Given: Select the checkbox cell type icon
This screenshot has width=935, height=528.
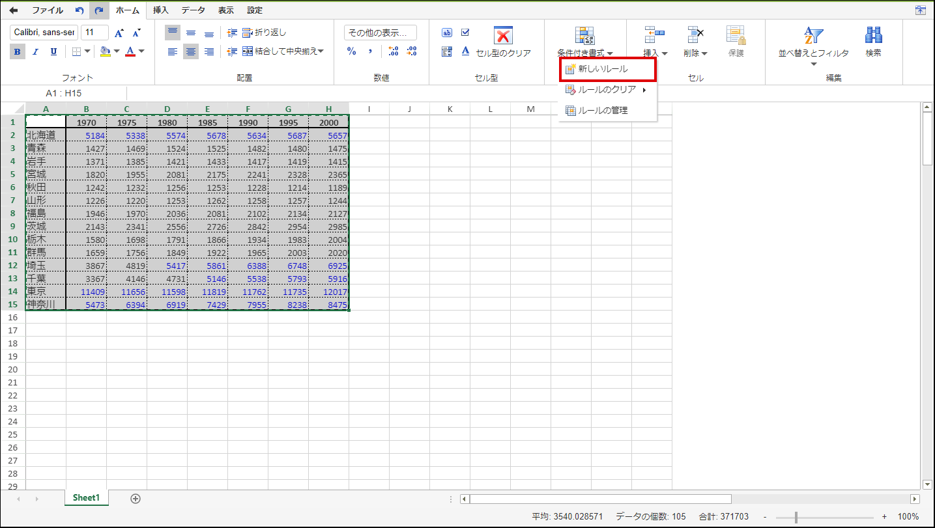Looking at the screenshot, I should 465,33.
